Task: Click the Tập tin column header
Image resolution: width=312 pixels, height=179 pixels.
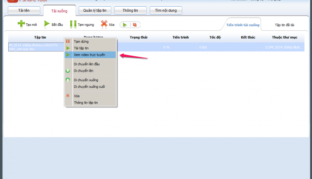Action: pos(40,37)
